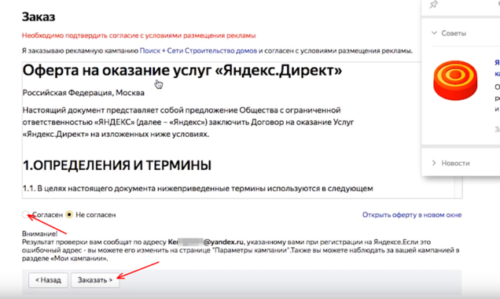Collapse the 'Советы' section chevron

(434, 33)
